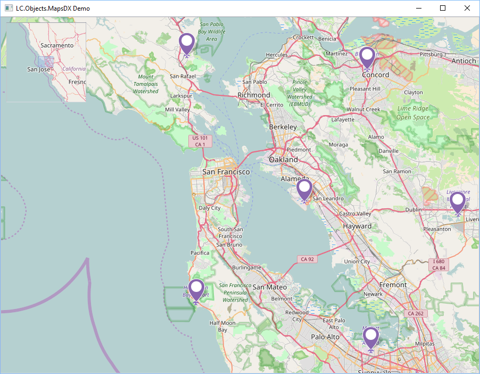Image resolution: width=480 pixels, height=374 pixels.
Task: Click the Antioch label
Action: click(x=464, y=61)
